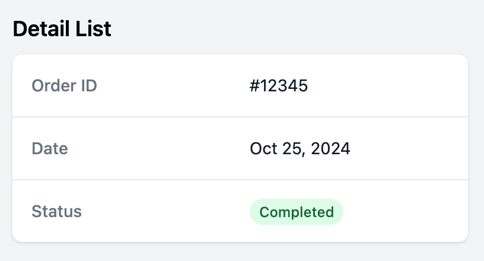484x261 pixels.
Task: Click the word List in the heading
Action: [x=93, y=28]
